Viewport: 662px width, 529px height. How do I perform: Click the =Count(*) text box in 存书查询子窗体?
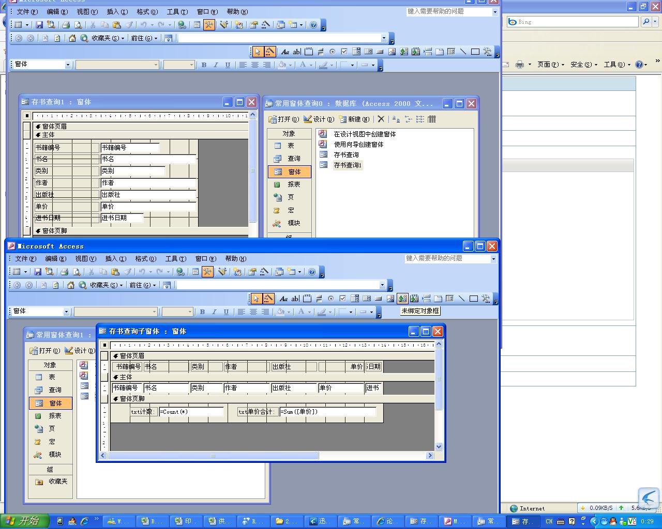pos(191,412)
